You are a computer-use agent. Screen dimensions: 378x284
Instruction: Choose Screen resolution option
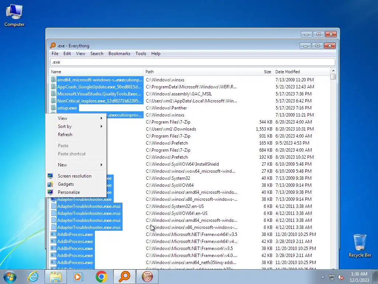coord(76,176)
